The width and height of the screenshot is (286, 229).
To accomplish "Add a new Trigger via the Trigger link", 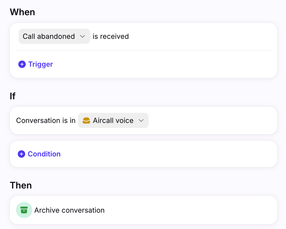I will pos(40,64).
